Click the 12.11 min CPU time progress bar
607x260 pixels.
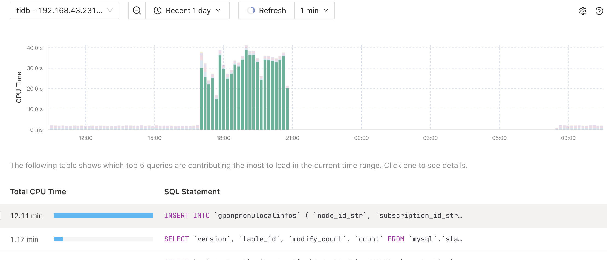point(103,216)
